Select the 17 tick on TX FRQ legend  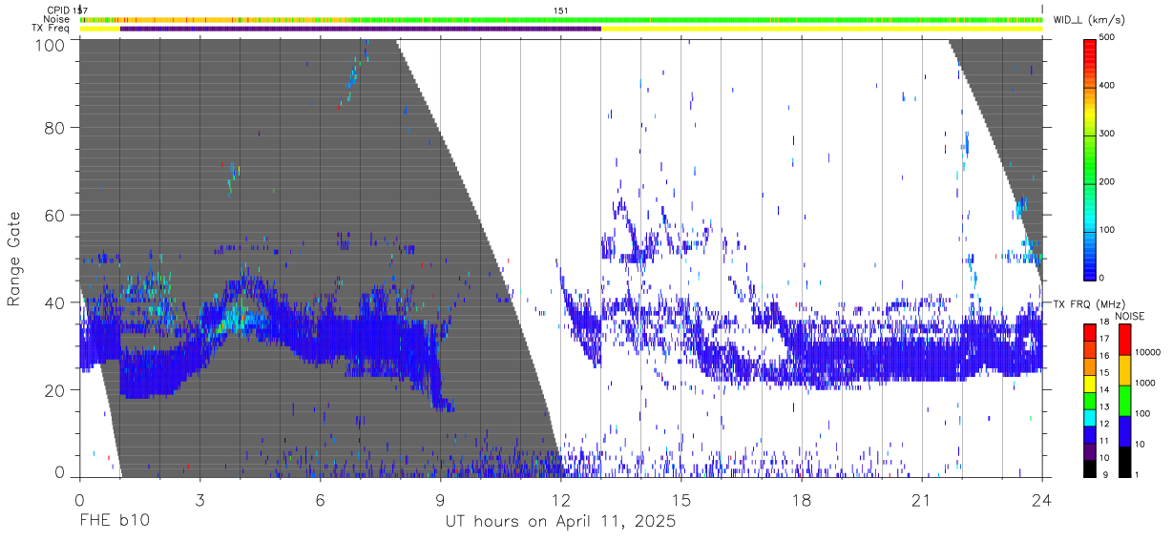[1106, 341]
